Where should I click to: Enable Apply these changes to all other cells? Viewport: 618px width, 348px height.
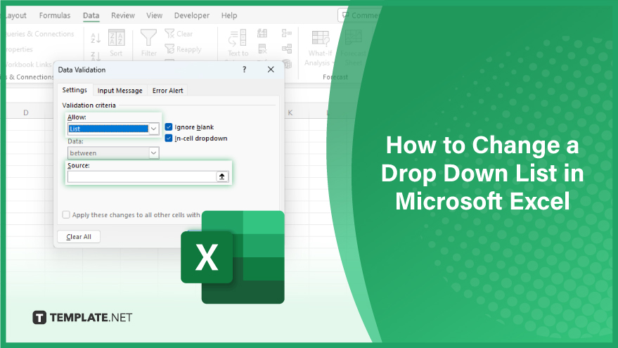(x=66, y=215)
